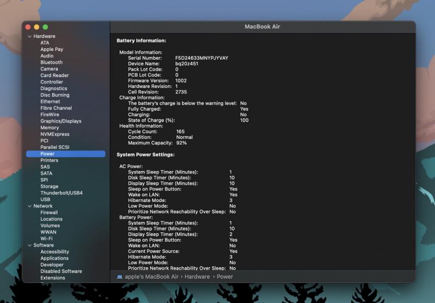Collapse the Hardware section chevron

pyautogui.click(x=29, y=36)
